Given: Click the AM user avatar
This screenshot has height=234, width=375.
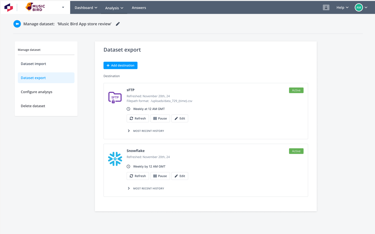Looking at the screenshot, I should click(359, 8).
